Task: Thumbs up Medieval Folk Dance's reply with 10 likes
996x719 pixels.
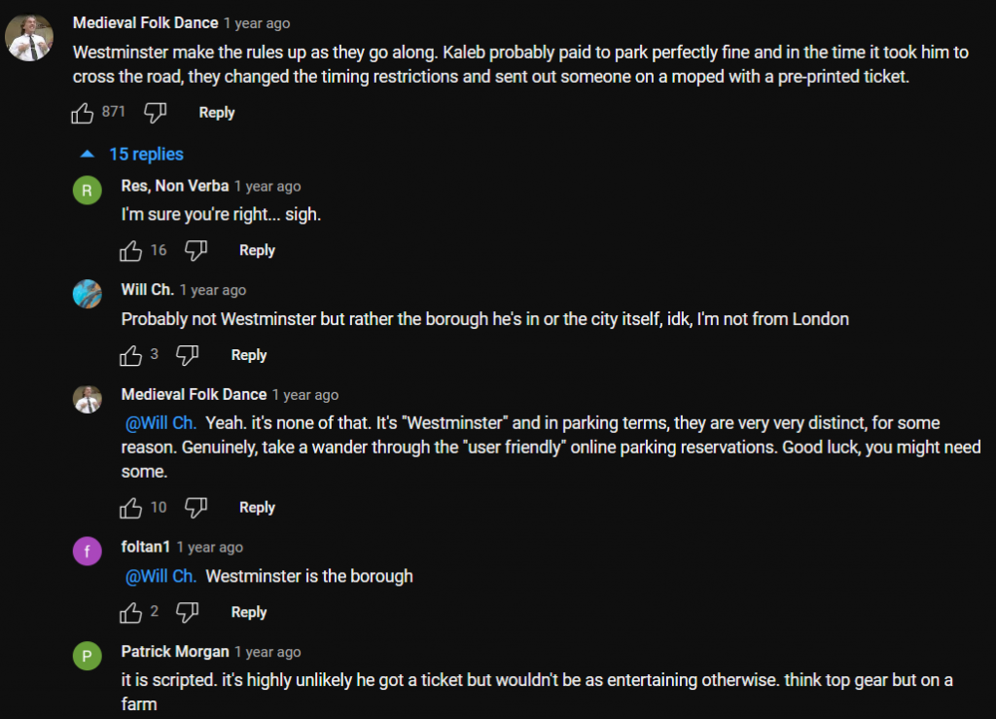Action: click(x=131, y=508)
